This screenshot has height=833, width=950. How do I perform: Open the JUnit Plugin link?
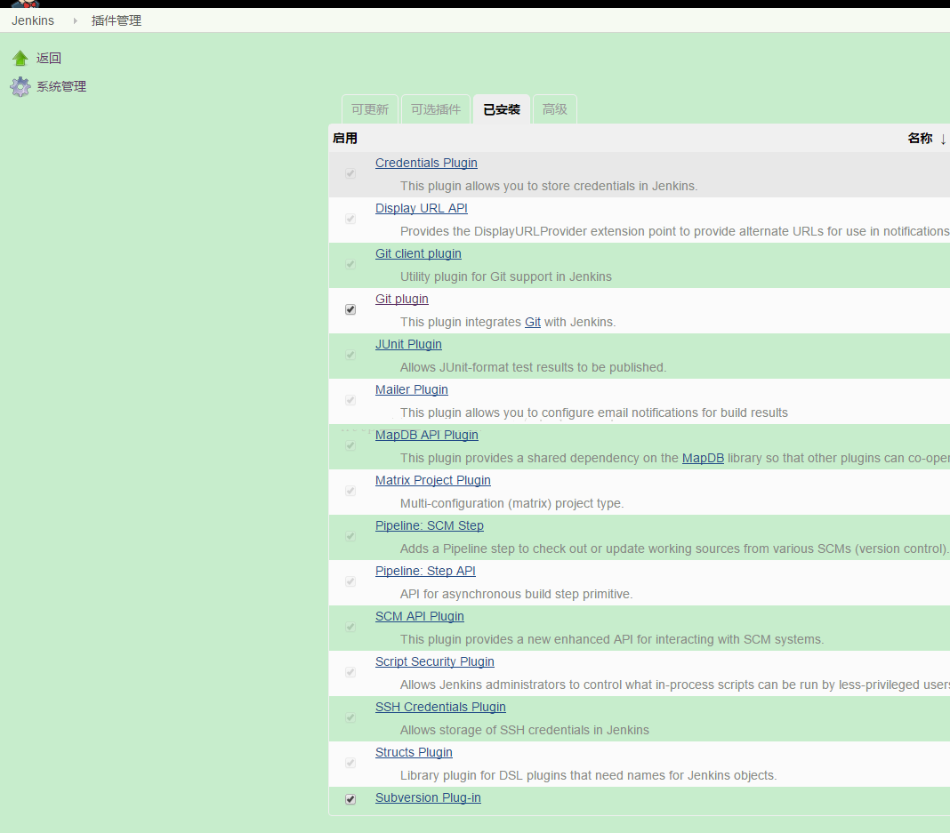408,344
